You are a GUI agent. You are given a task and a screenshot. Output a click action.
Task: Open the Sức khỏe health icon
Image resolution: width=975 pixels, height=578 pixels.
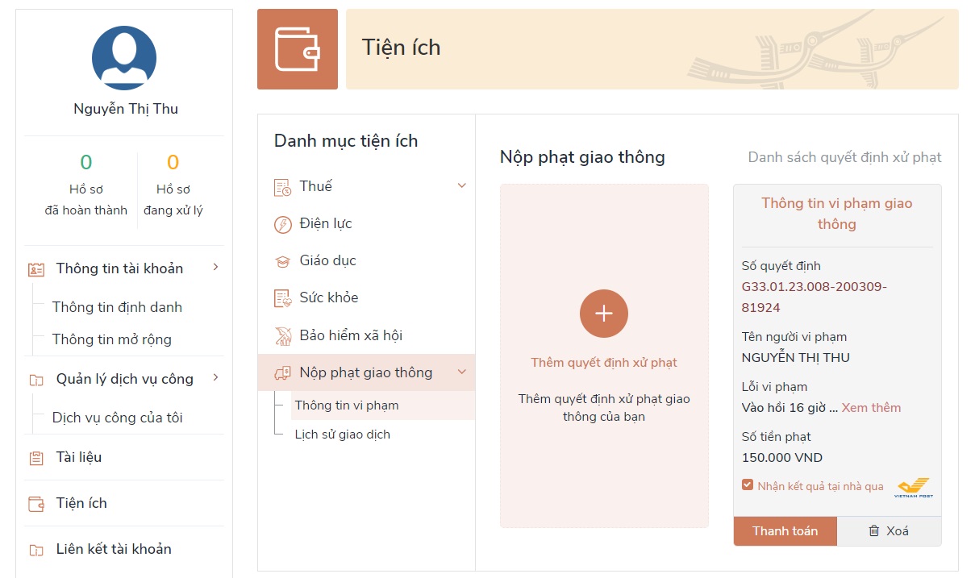point(283,297)
